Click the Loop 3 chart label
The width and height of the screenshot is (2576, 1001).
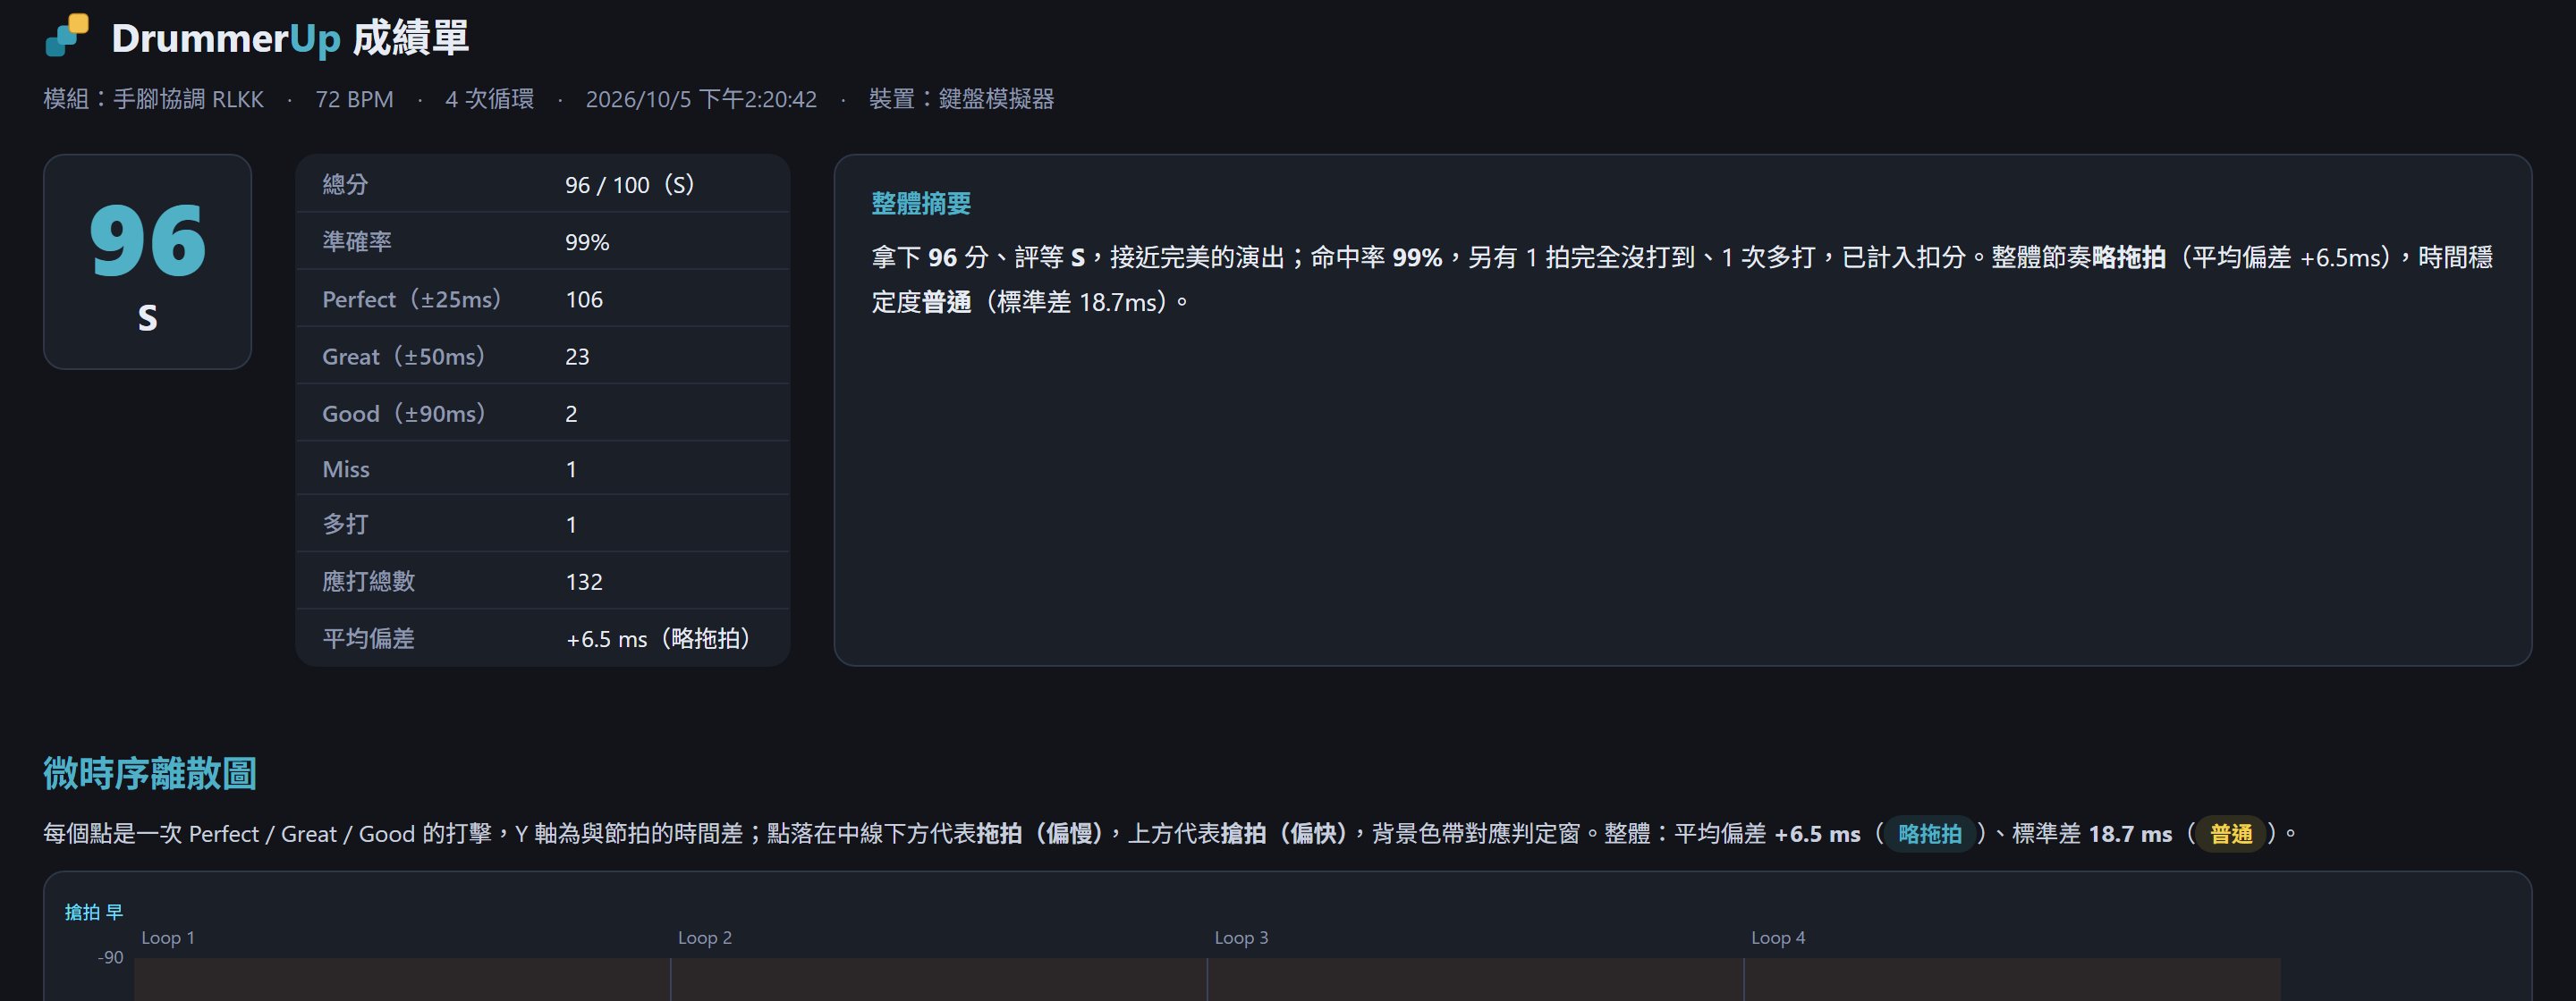coord(1241,937)
